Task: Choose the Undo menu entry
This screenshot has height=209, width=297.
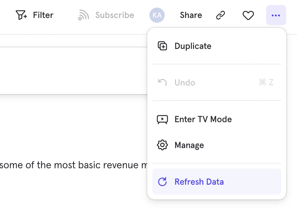Action: pos(185,83)
